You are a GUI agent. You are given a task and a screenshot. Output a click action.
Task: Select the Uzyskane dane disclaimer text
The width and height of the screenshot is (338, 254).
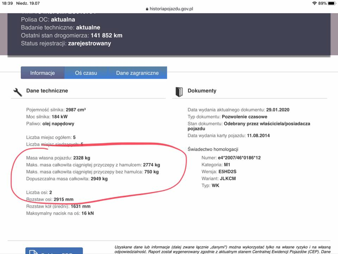pyautogui.click(x=223, y=249)
